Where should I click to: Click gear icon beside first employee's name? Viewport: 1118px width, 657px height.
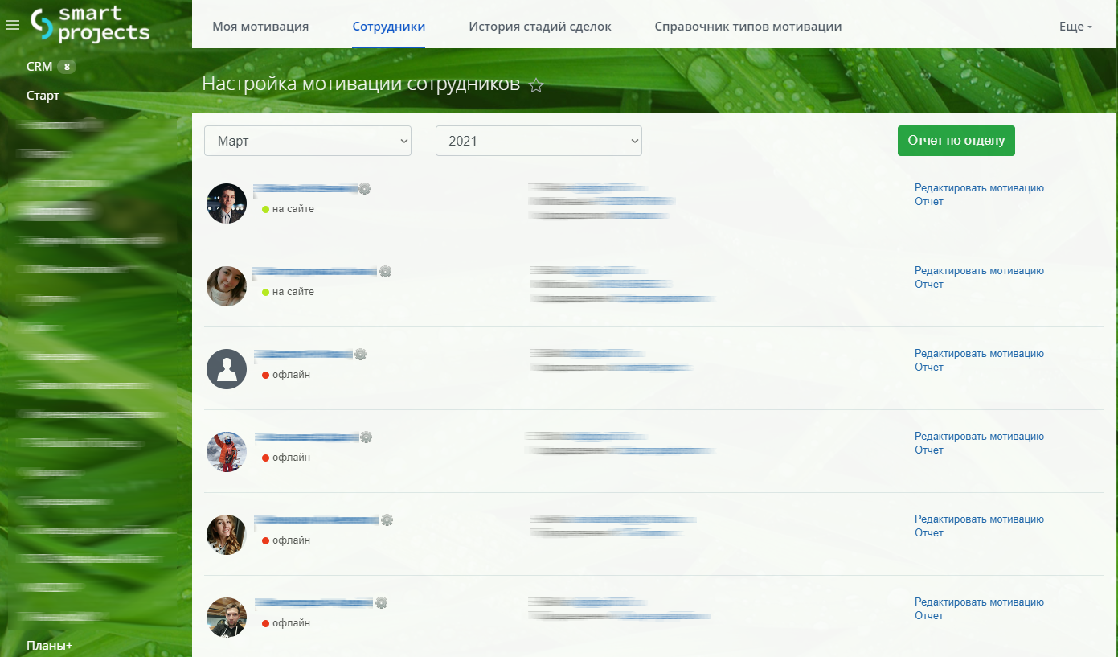[x=364, y=189]
